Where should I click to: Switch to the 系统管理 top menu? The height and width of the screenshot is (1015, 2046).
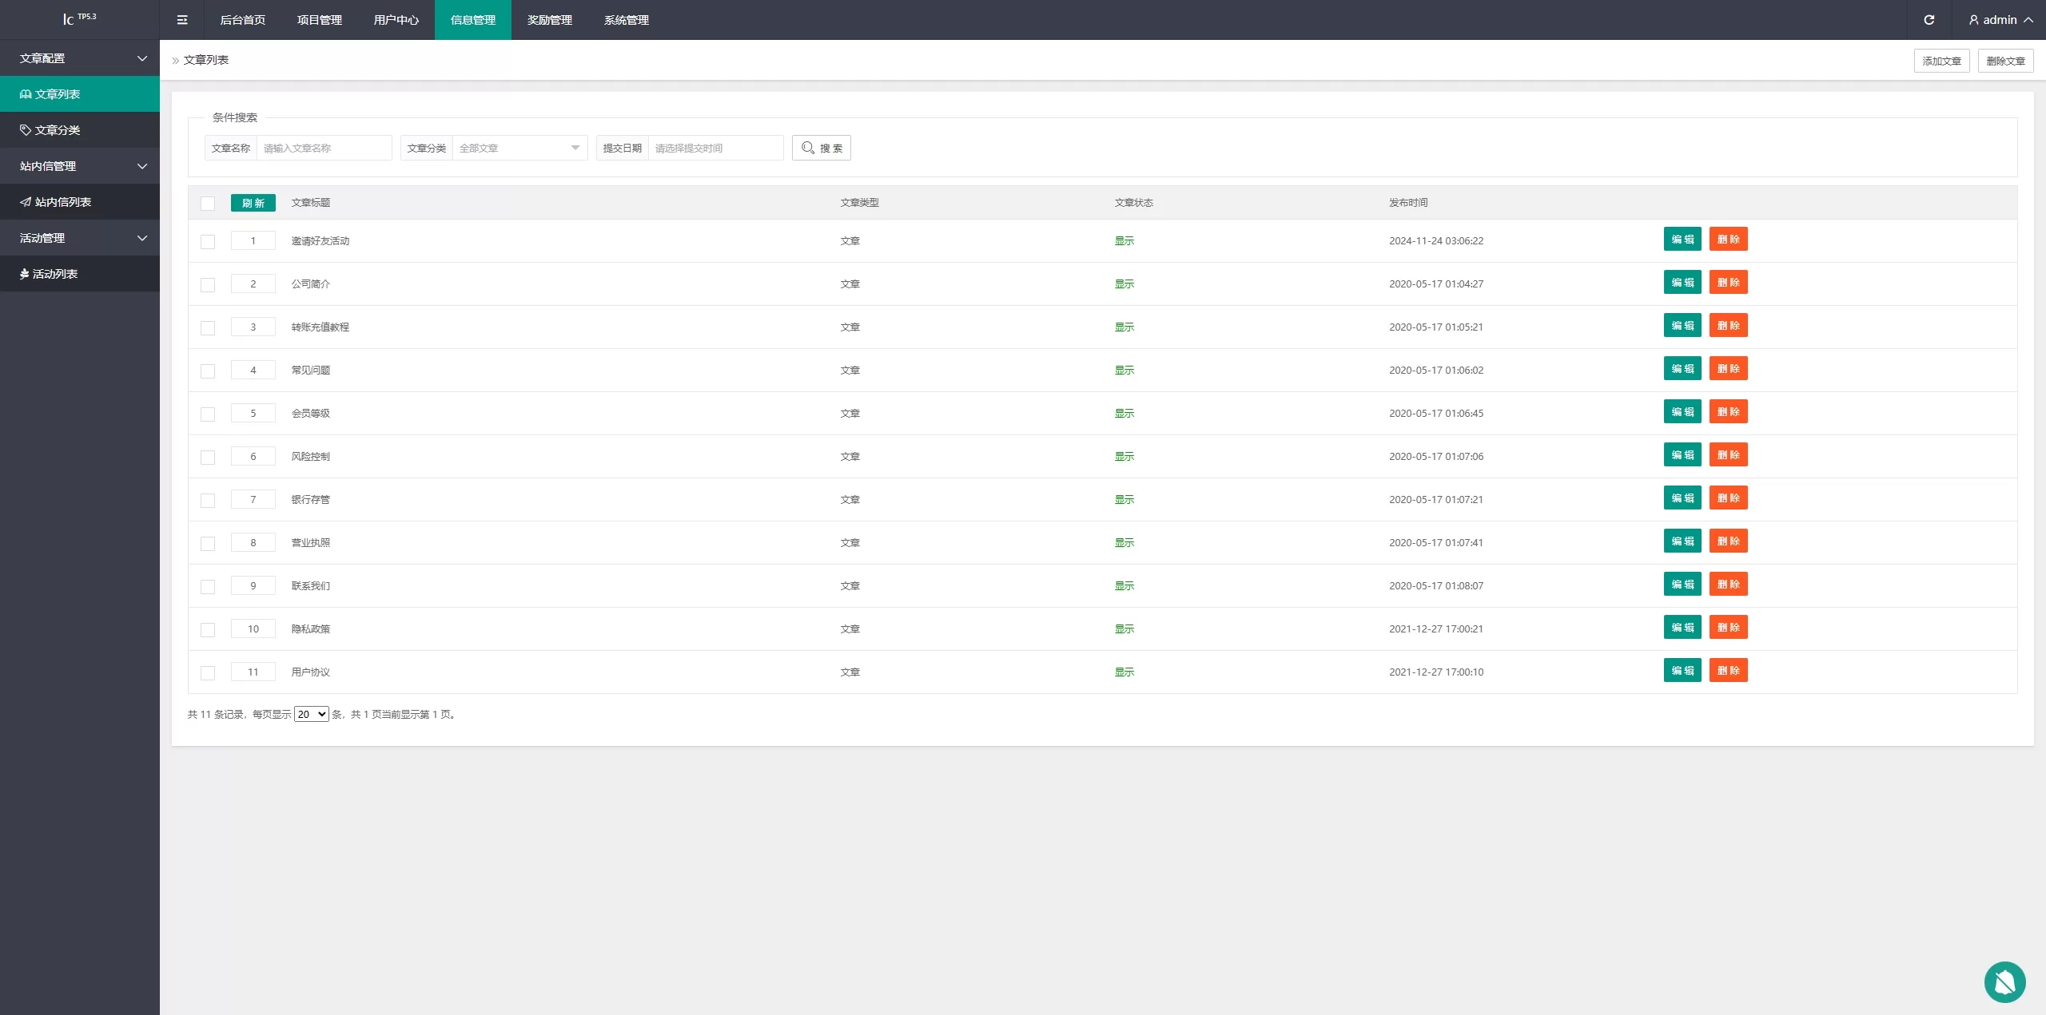[x=626, y=20]
